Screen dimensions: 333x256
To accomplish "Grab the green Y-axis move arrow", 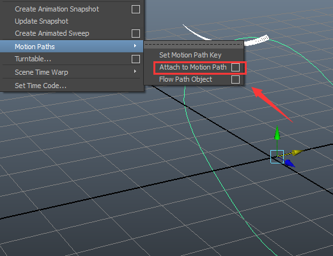I will point(277,133).
